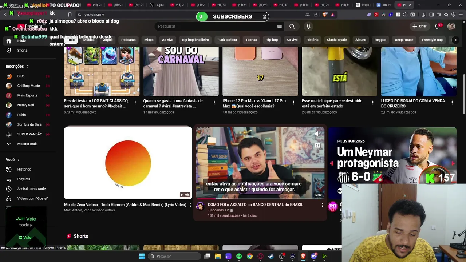
Task: Open Mais Esports subscription
Action: 27,95
